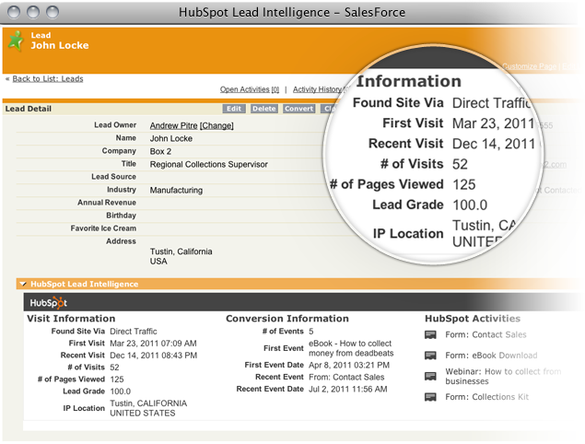
Task: Select the Direct Traffic value in Visit Information
Action: point(134,332)
